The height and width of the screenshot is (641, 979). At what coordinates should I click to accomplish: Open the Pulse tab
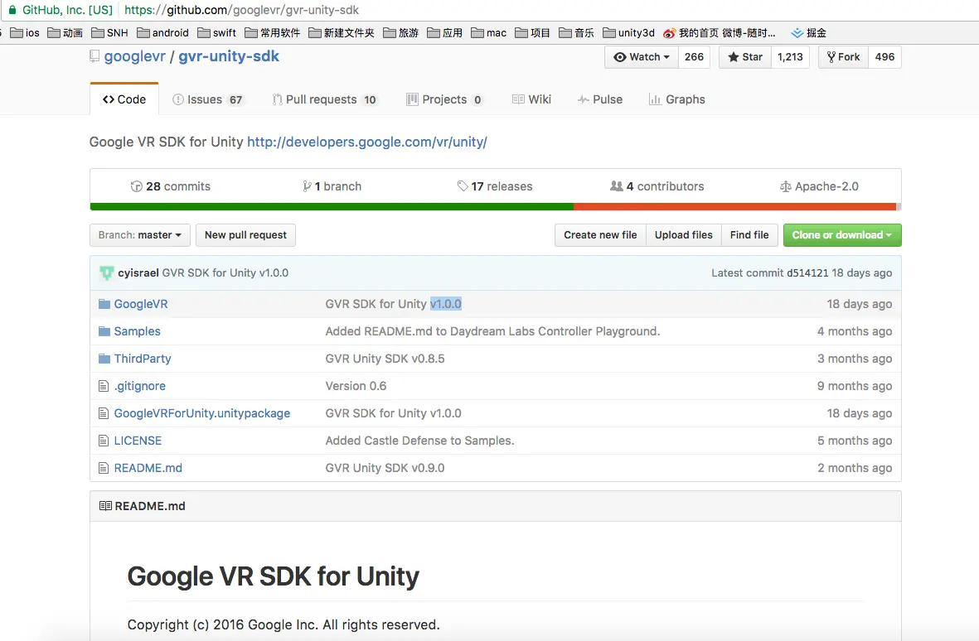tap(600, 99)
